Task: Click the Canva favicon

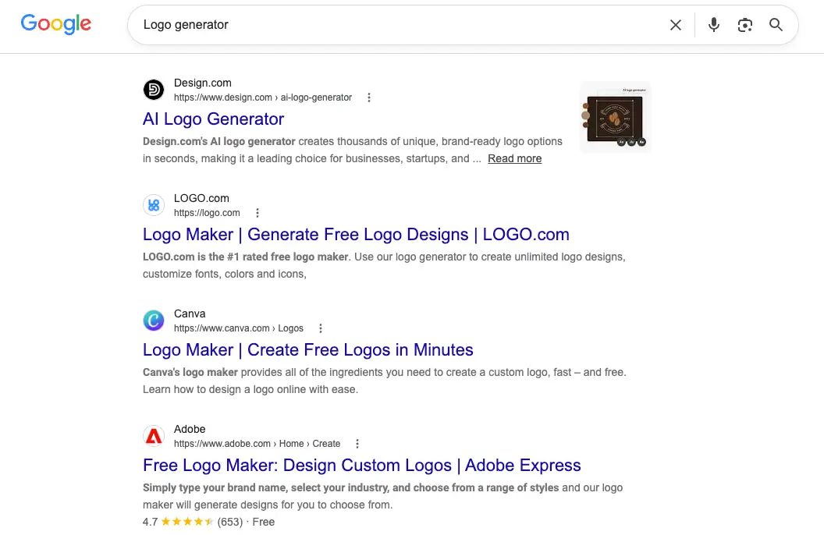Action: pos(154,321)
